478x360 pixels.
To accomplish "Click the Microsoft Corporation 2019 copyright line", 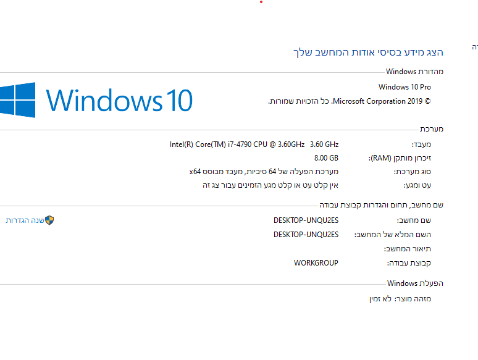I will [350, 101].
